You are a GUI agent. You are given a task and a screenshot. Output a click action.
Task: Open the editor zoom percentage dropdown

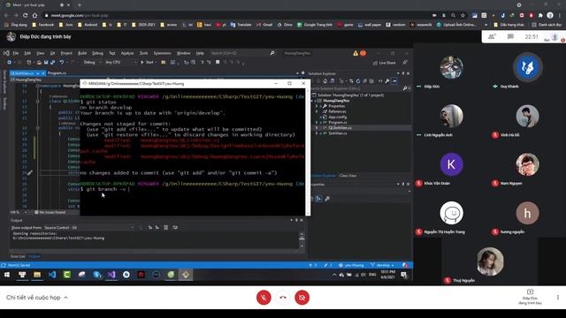coord(18,212)
